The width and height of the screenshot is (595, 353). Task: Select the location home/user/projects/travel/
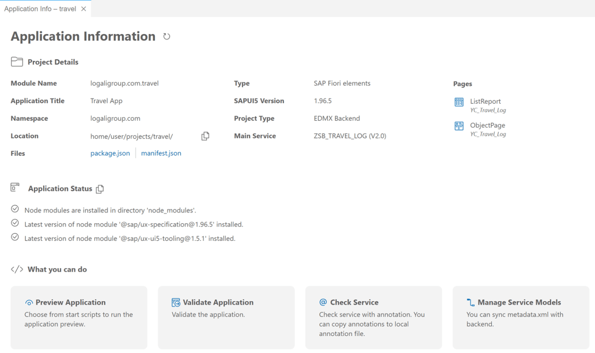(x=132, y=136)
